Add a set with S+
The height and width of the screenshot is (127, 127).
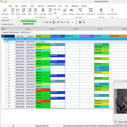tap(55, 13)
